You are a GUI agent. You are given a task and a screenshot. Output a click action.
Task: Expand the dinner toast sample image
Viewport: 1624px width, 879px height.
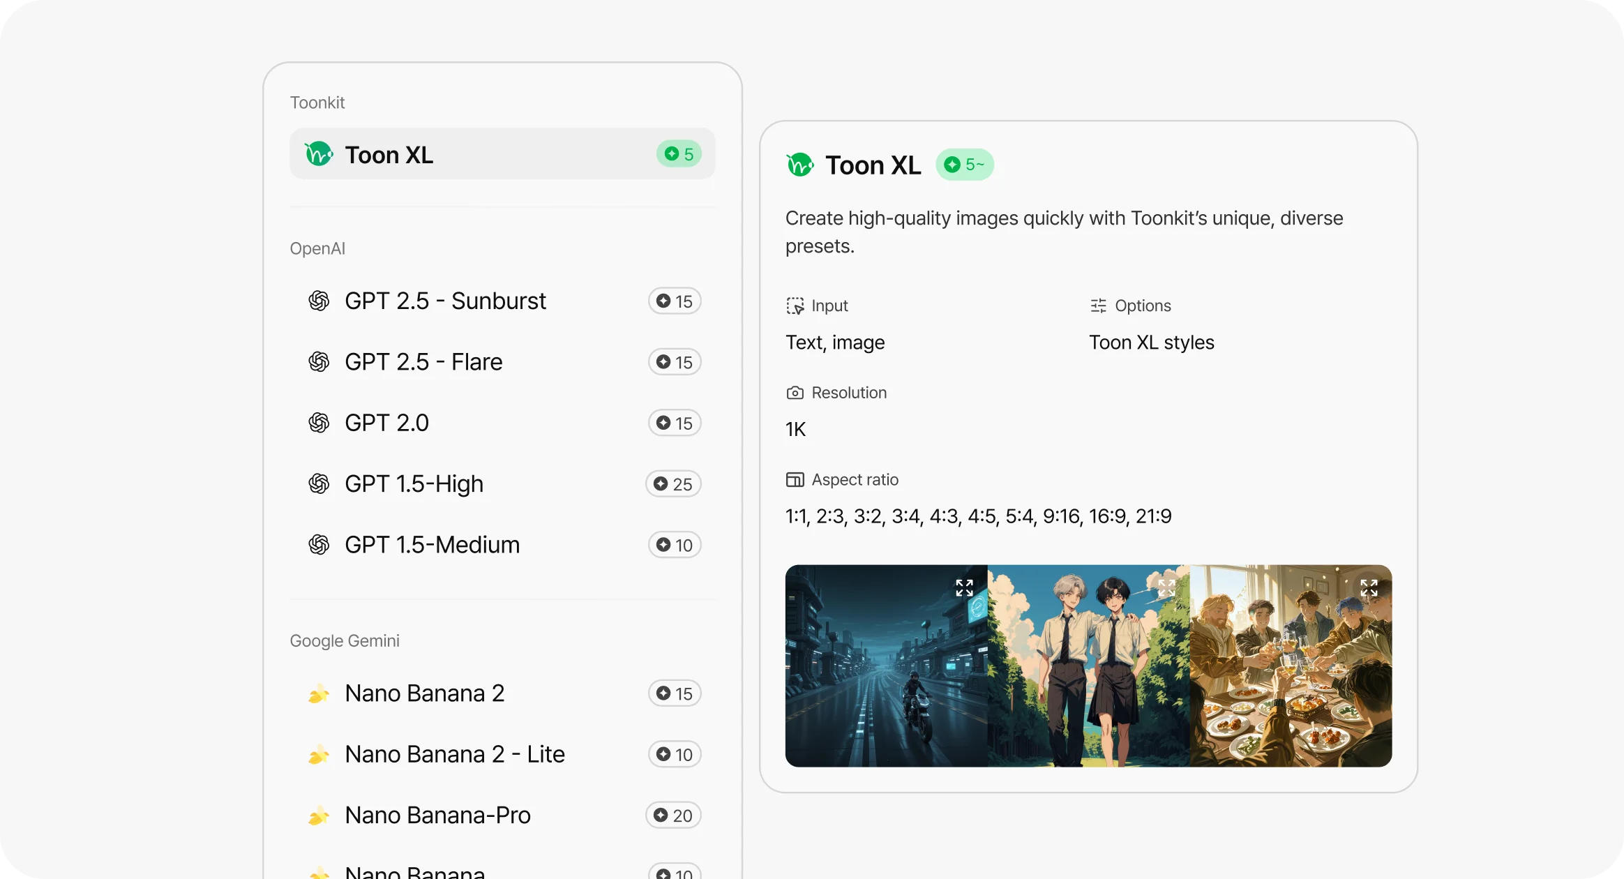point(1369,588)
